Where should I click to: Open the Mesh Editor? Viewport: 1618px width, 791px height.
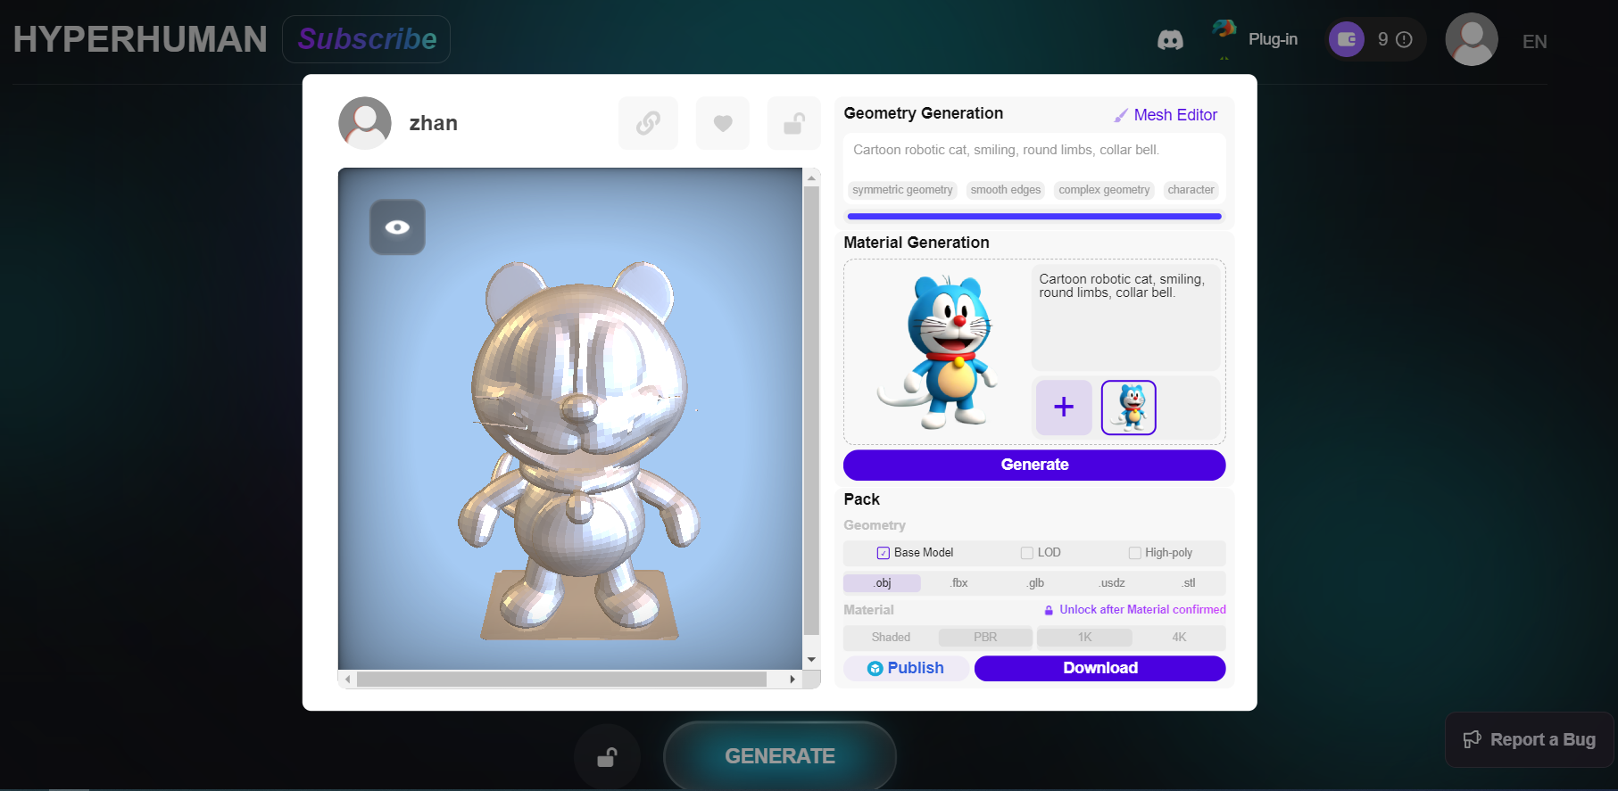[1166, 115]
